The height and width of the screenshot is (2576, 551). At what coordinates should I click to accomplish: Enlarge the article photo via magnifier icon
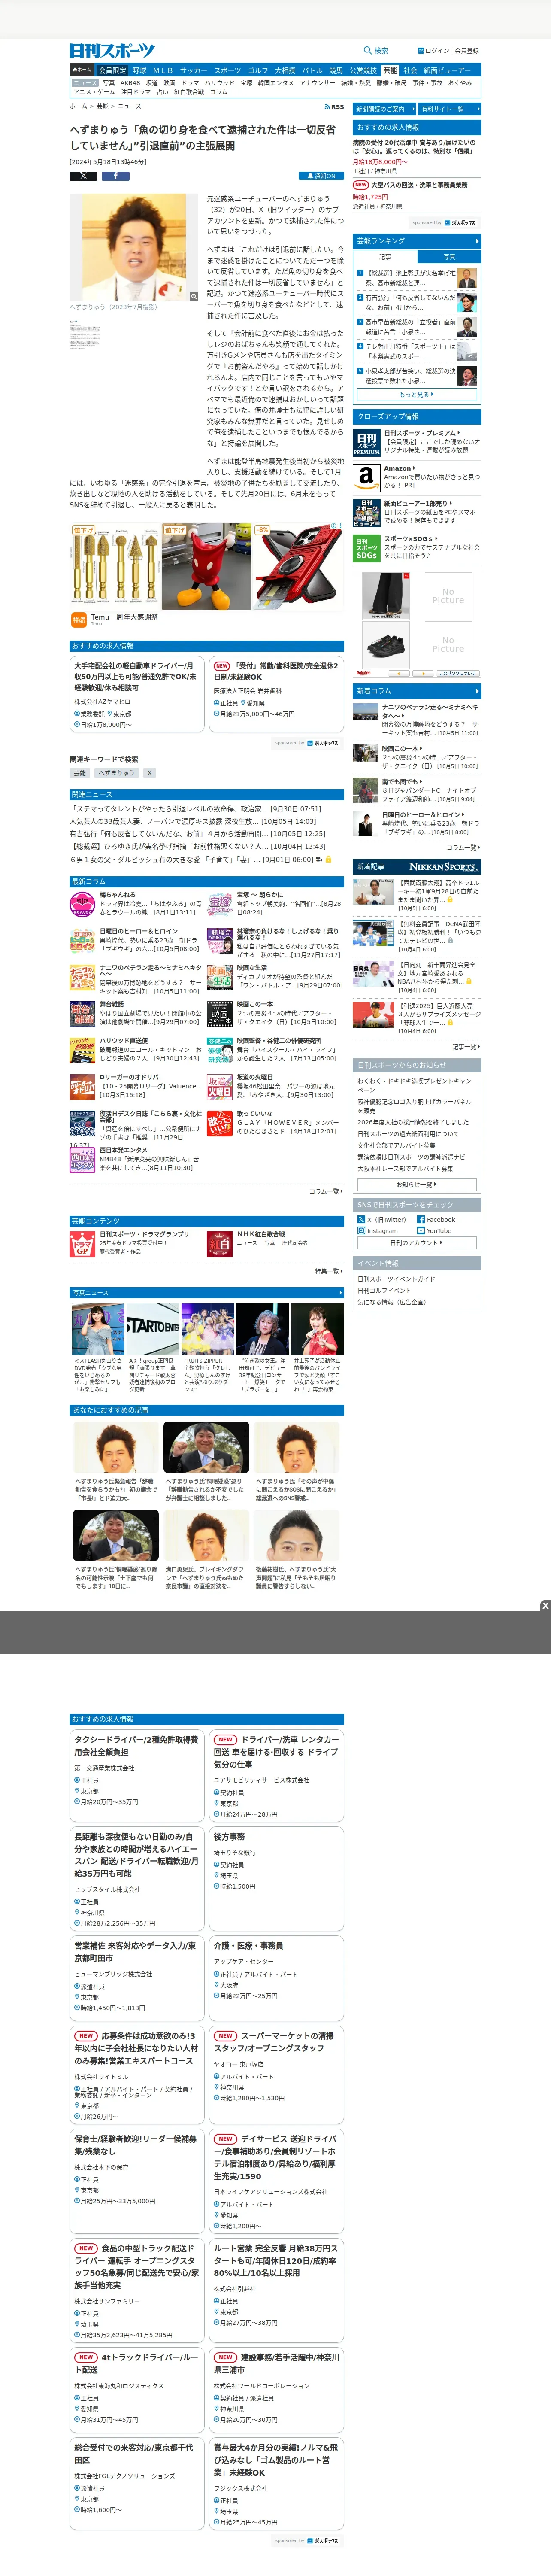pos(193,296)
